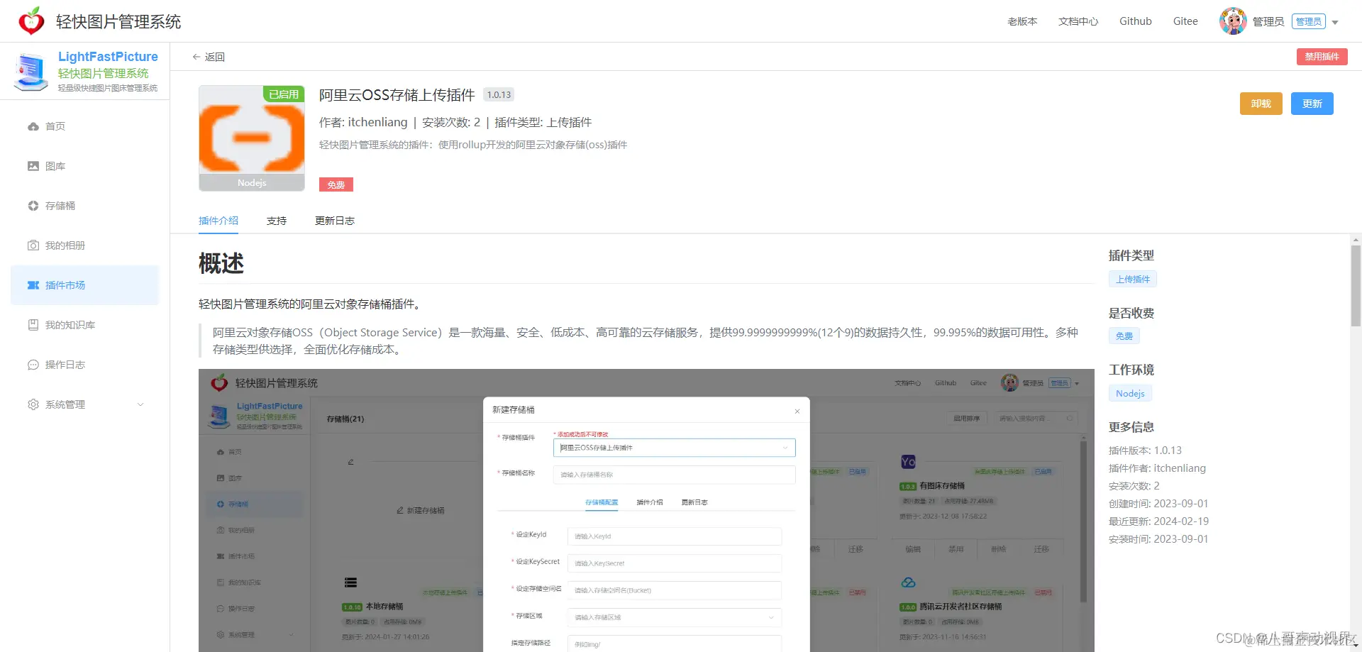Open the Gitee link in the header
This screenshot has height=652, width=1362.
[x=1185, y=21]
